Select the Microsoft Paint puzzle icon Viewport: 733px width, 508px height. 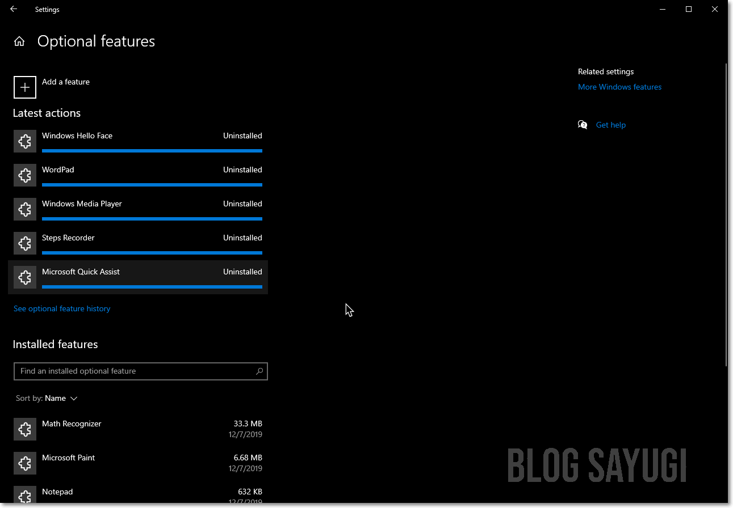(x=25, y=463)
